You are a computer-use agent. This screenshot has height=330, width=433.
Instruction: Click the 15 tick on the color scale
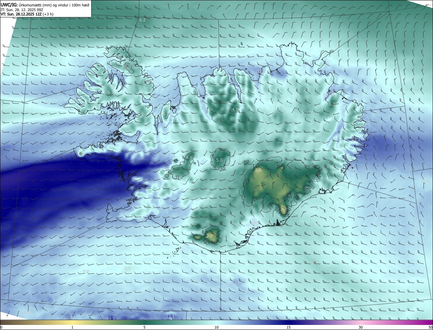click(x=289, y=327)
